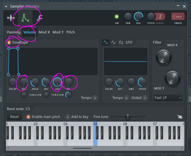Click the channel VOL knob
This screenshot has width=191, height=156.
coord(138,16)
